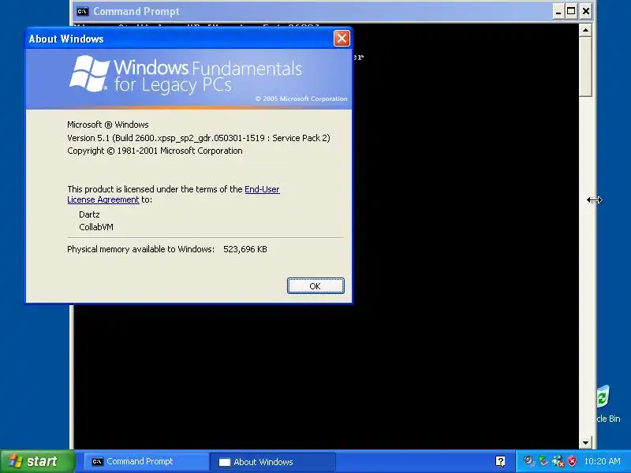The image size is (631, 473).
Task: Switch to Command Prompt taskbar button
Action: coord(145,461)
